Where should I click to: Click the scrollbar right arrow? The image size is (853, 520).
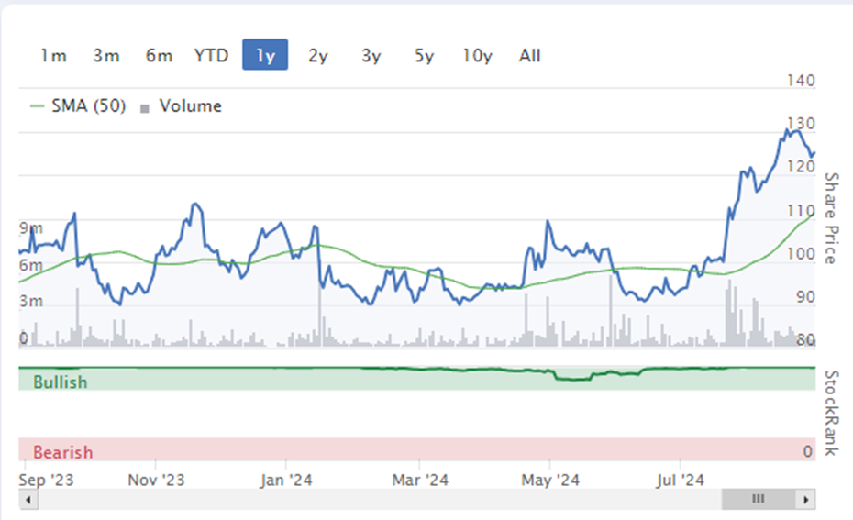coord(805,499)
